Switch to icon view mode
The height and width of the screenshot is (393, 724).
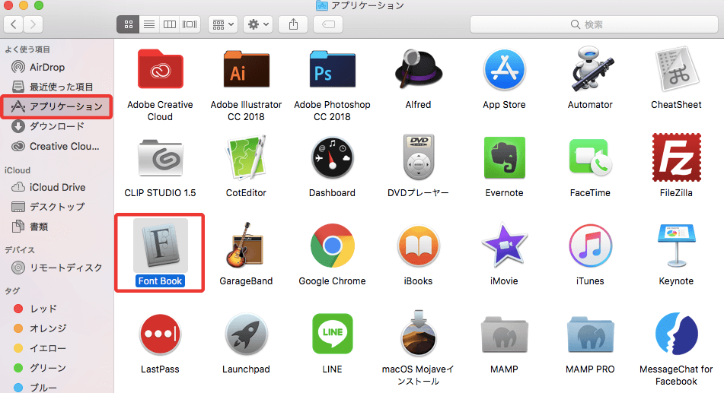(128, 24)
